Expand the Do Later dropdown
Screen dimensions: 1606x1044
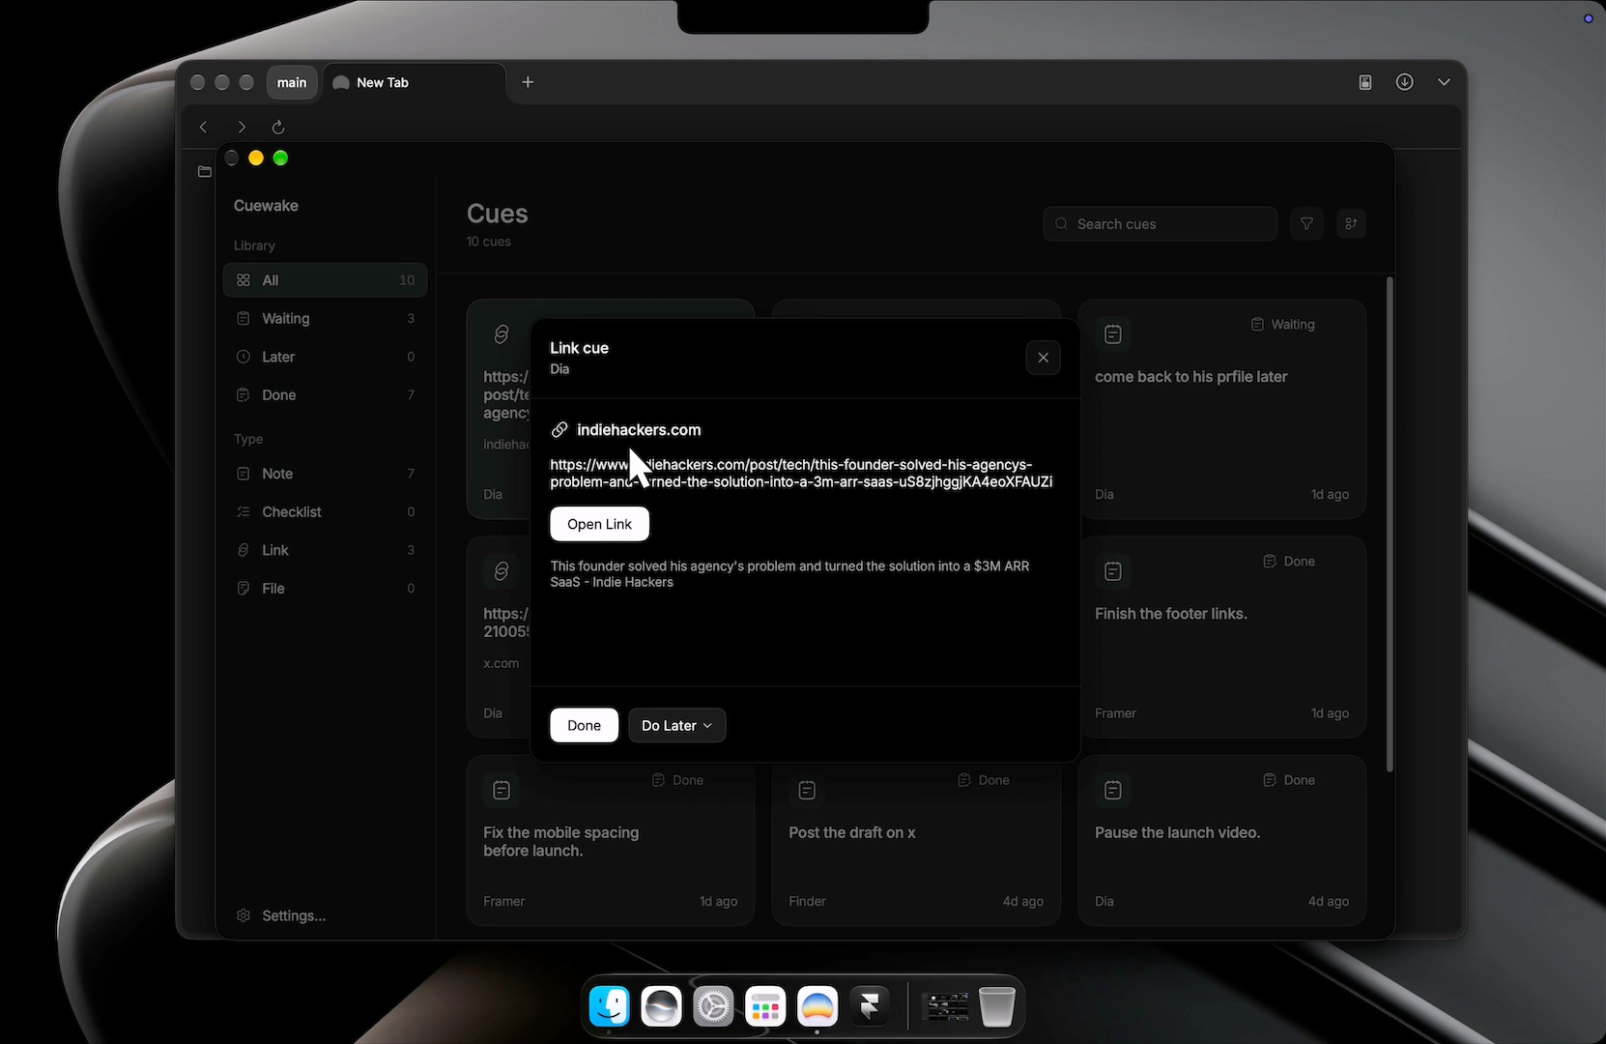(676, 725)
